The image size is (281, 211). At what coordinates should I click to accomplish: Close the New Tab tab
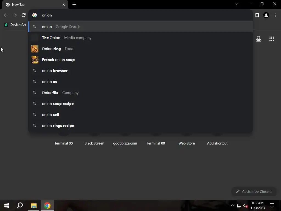pos(64,5)
